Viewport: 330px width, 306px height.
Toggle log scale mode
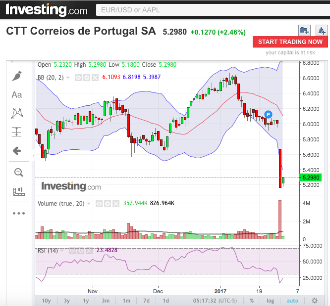pos(270,301)
